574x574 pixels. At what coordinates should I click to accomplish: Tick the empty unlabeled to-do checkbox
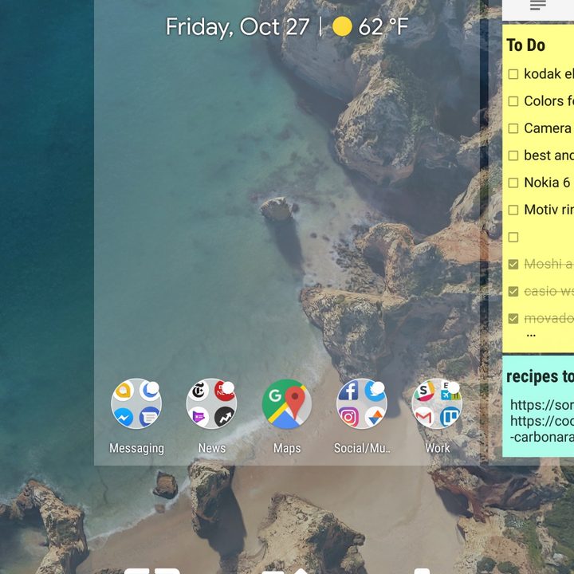(x=513, y=237)
